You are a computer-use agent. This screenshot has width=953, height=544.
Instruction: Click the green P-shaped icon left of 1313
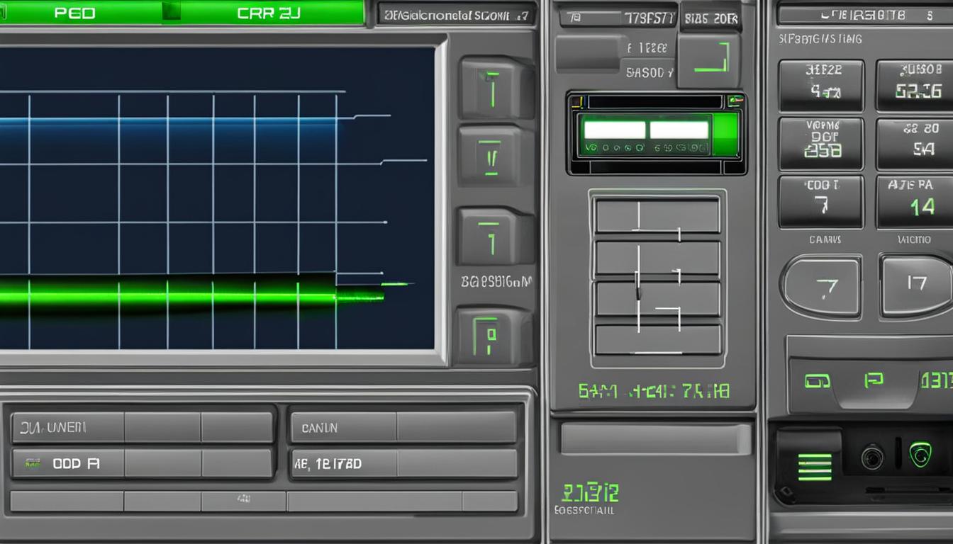pyautogui.click(x=874, y=380)
